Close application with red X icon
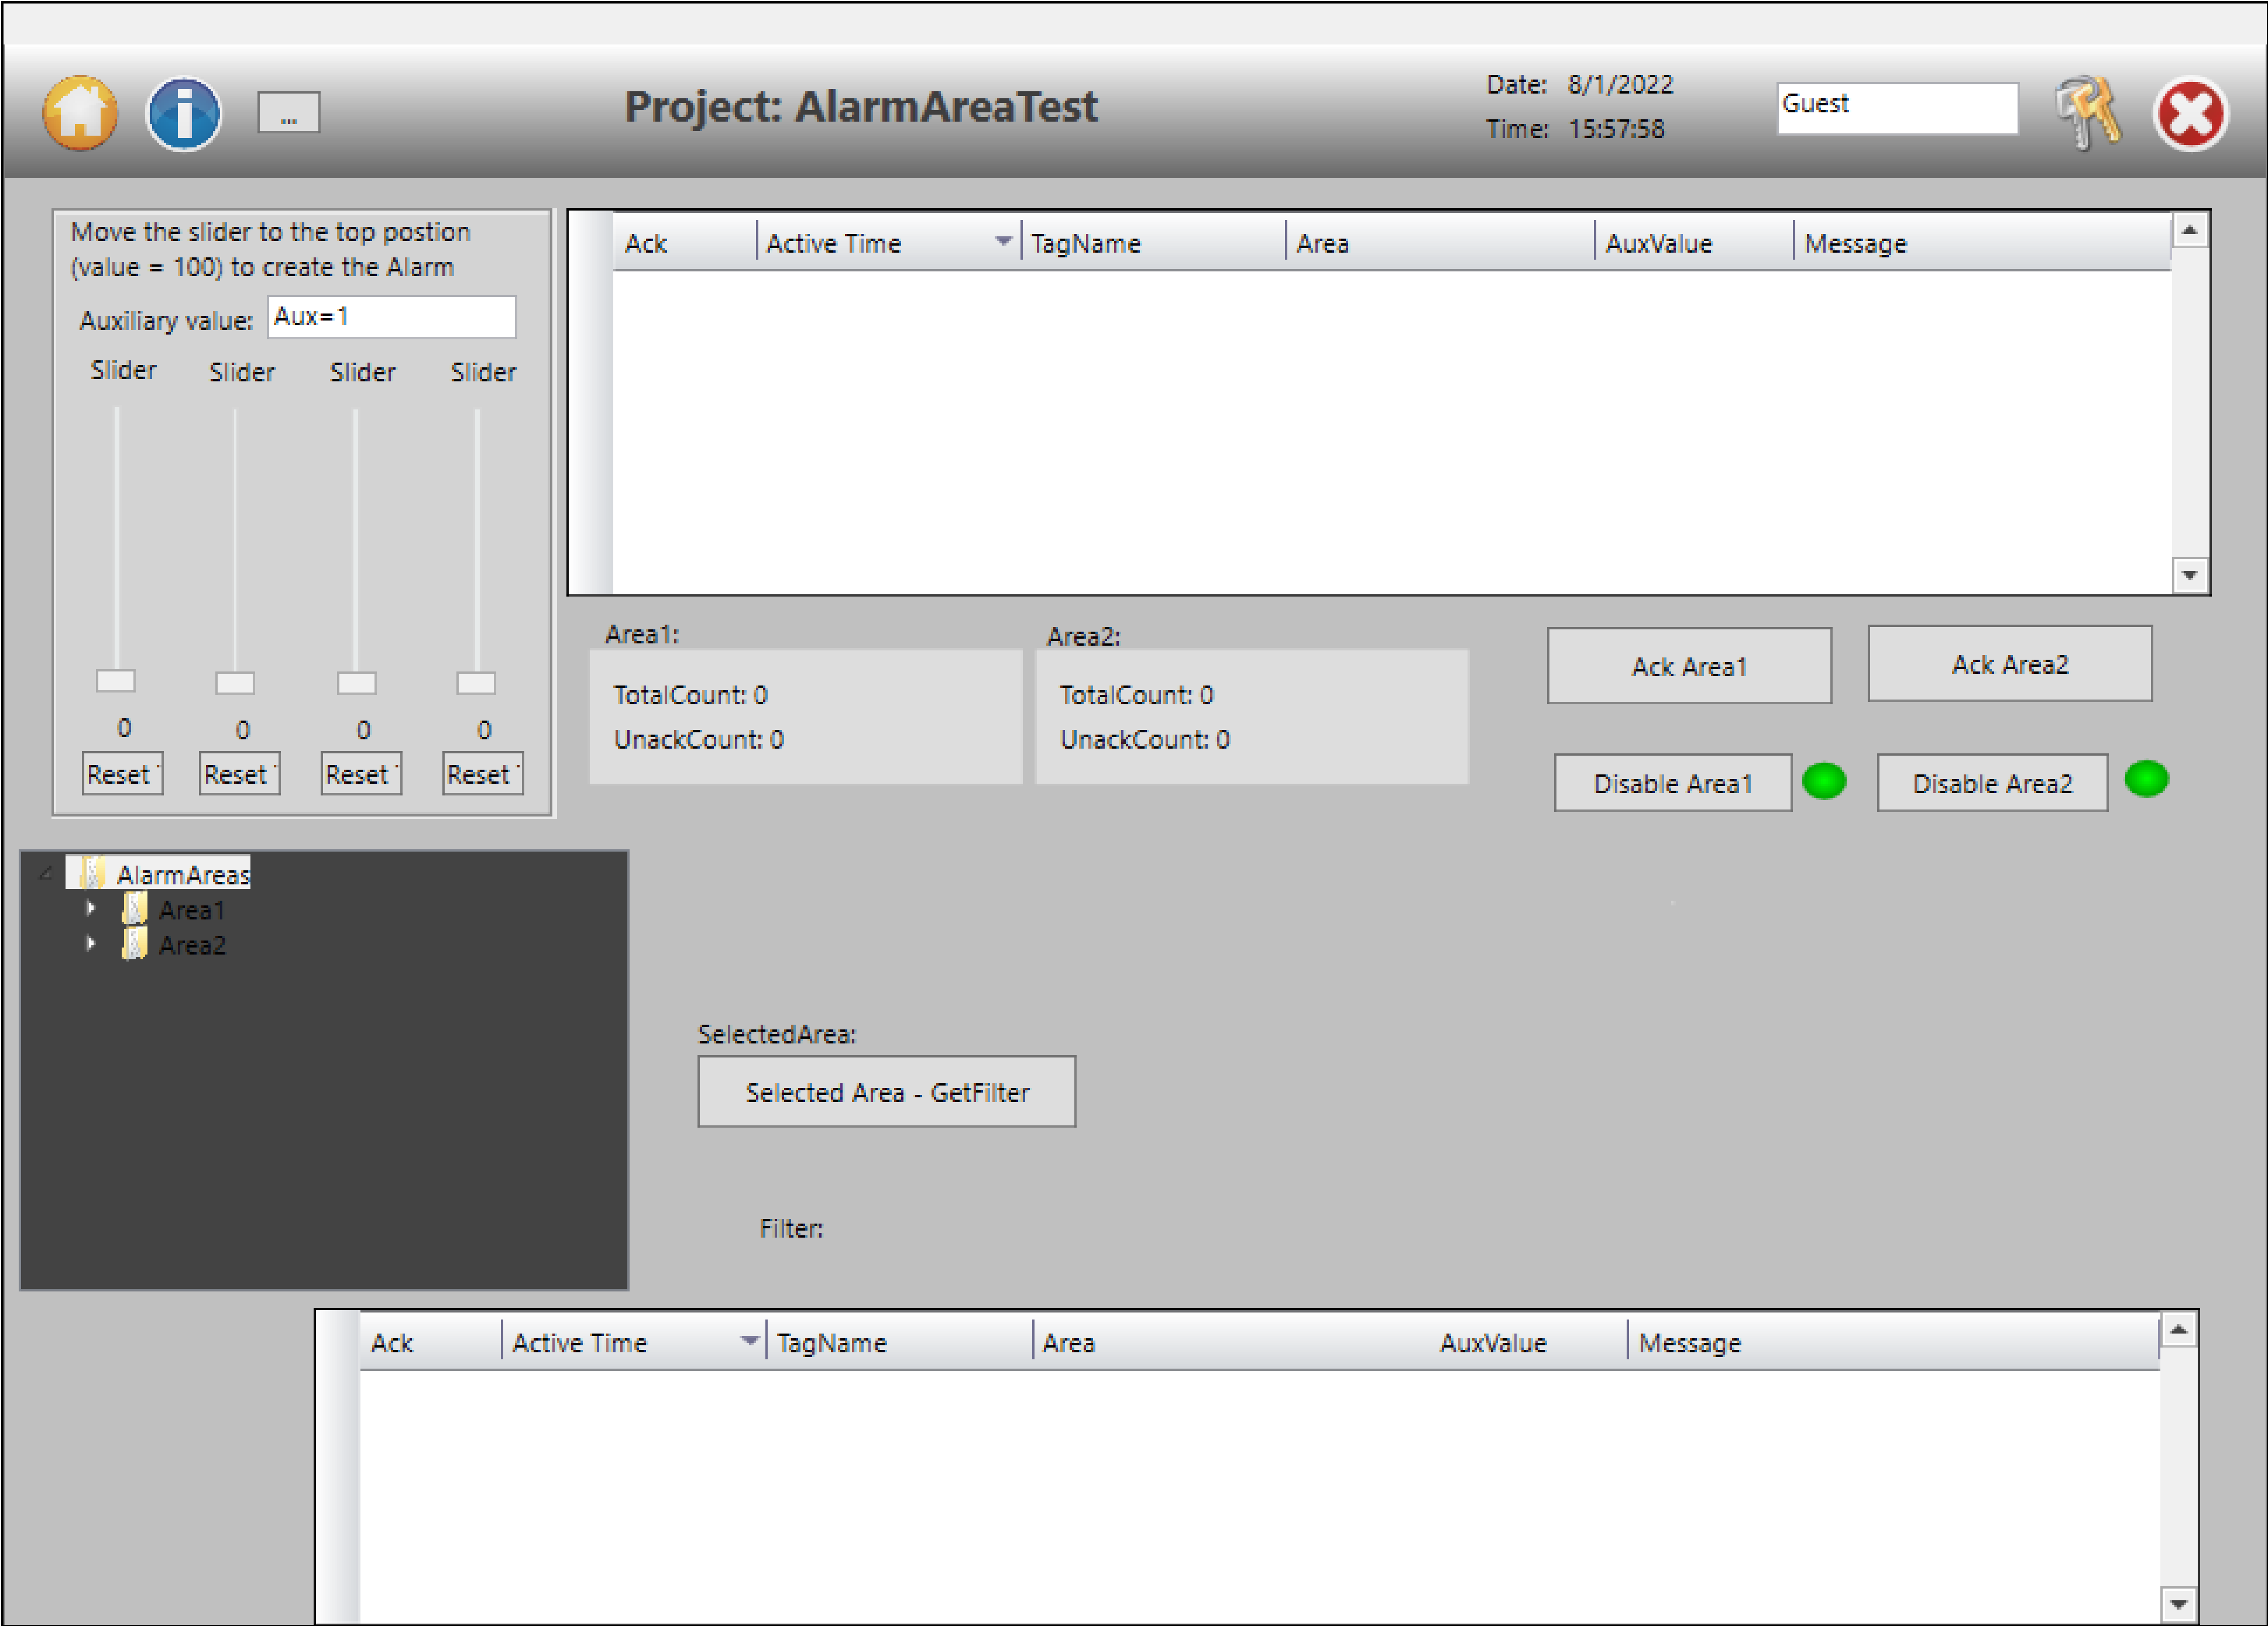This screenshot has height=1626, width=2268. [x=2190, y=114]
